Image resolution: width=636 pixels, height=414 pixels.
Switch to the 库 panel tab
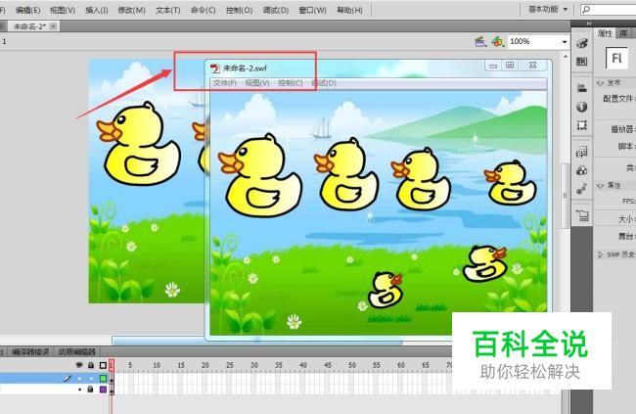click(x=623, y=33)
